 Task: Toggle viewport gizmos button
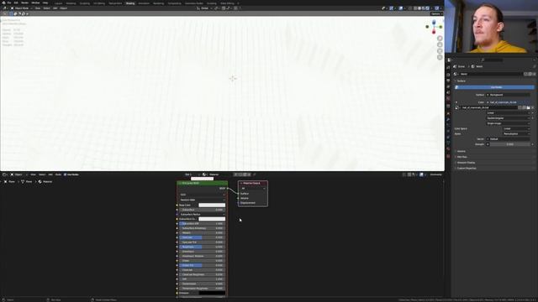(391, 8)
